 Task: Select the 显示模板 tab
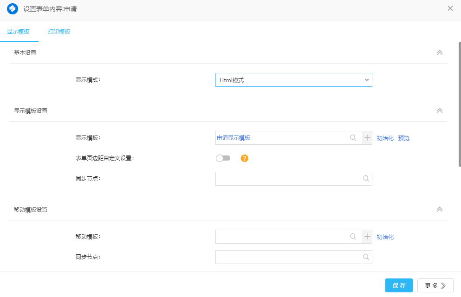[x=19, y=32]
